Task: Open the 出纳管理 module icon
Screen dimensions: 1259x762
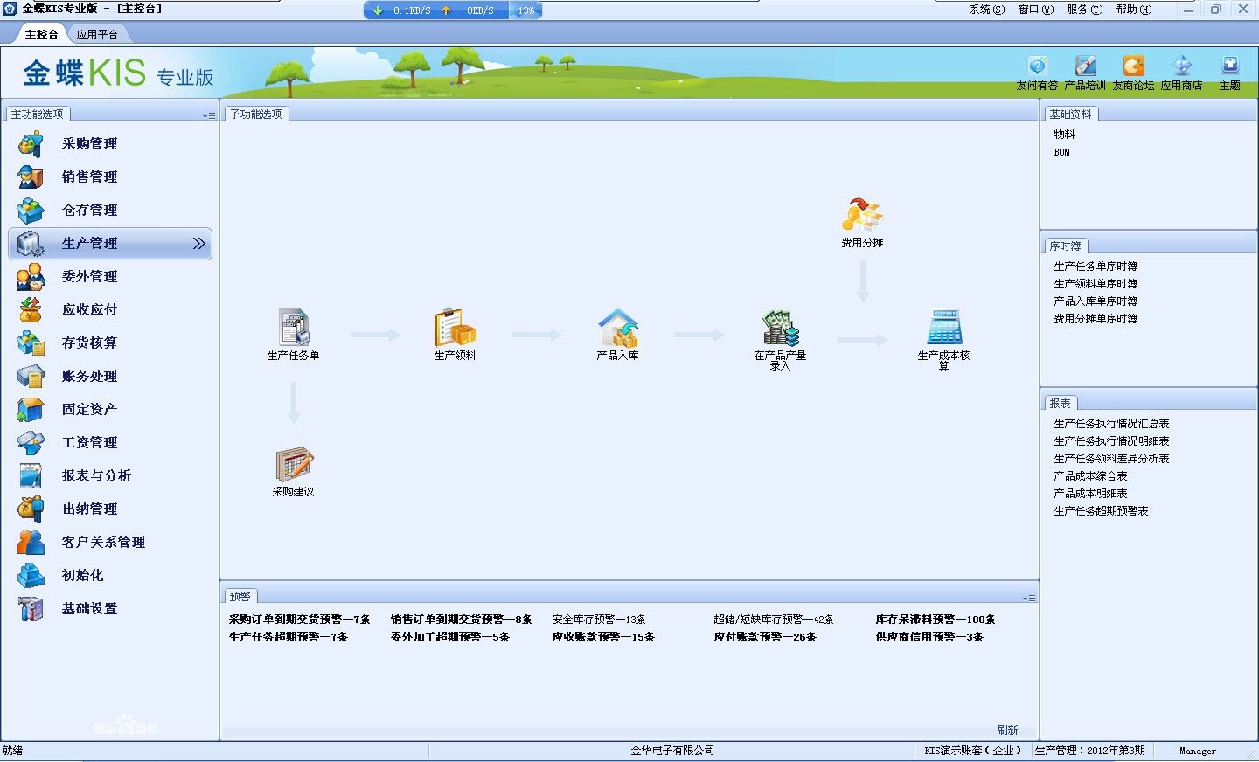Action: click(31, 509)
